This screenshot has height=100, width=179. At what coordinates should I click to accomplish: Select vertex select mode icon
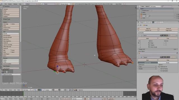[x=53, y=90]
